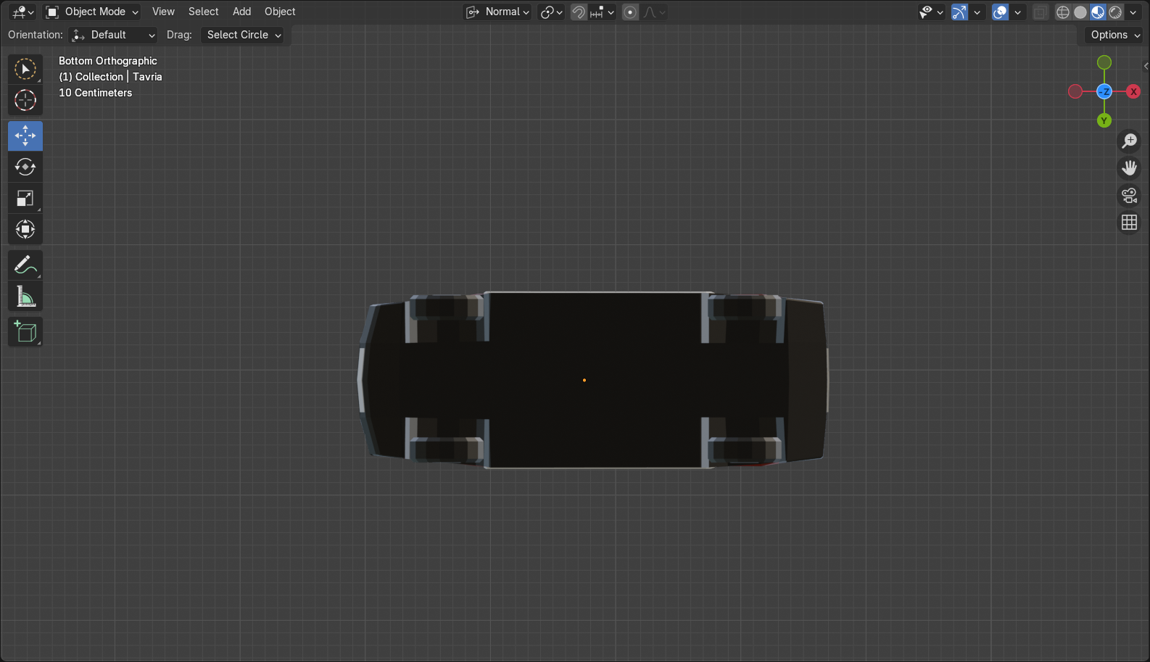This screenshot has width=1150, height=662.
Task: Select the Add Cube tool
Action: point(25,331)
